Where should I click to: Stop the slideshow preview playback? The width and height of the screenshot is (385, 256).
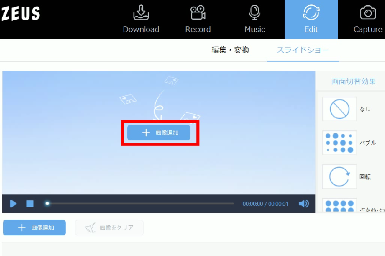(30, 204)
